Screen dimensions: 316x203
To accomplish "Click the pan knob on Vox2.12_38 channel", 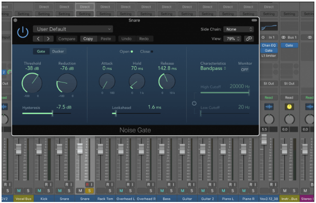I will pyautogui.click(x=269, y=119).
